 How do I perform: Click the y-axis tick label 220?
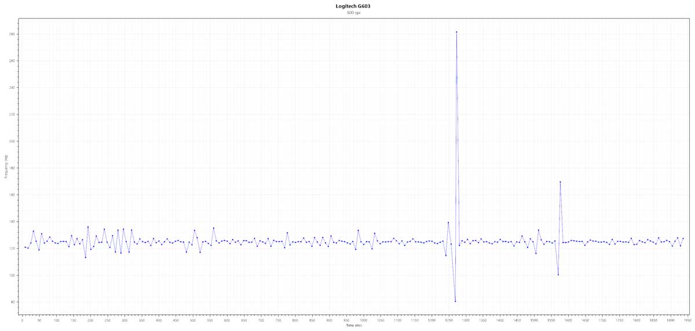click(13, 115)
